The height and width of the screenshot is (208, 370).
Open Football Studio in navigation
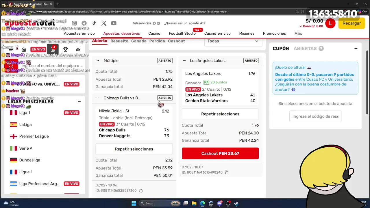[182, 34]
